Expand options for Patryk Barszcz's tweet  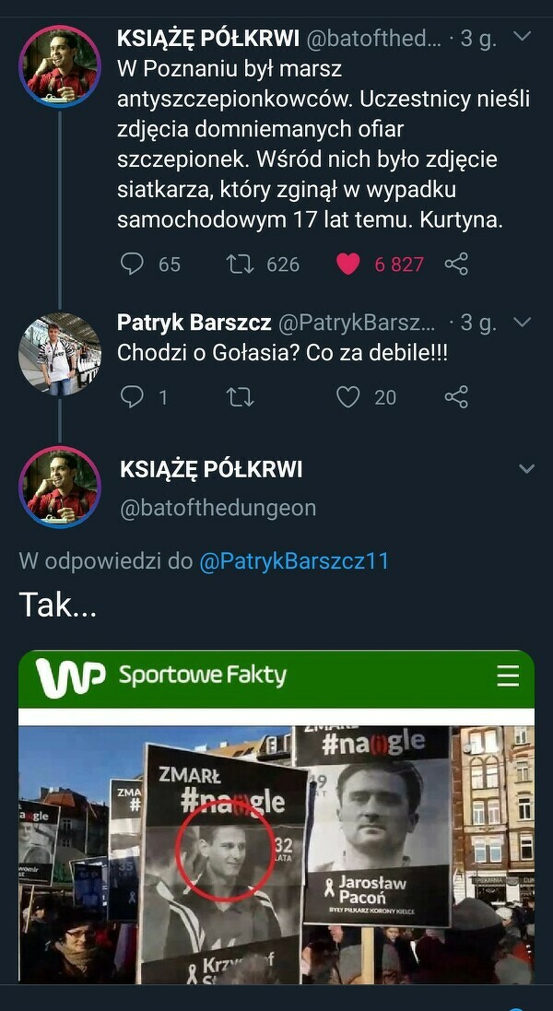pyautogui.click(x=522, y=323)
